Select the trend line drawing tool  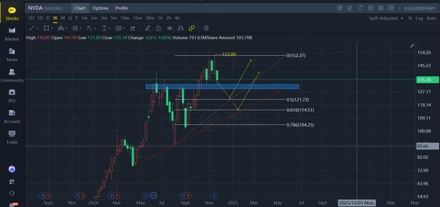coord(32,28)
